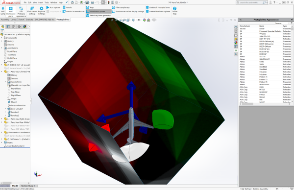Screen dimensions: 294x190
Task: Click Add illuminance plane tool
Action: tap(11, 12)
